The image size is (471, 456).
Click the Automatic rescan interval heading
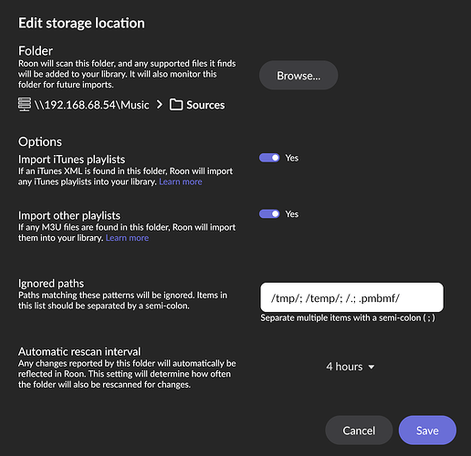(x=79, y=351)
